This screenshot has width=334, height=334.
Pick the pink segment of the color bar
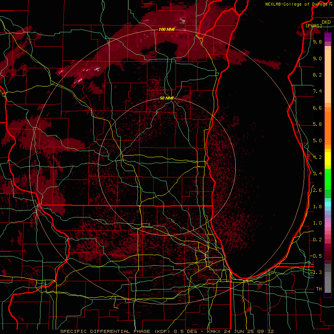[x=328, y=225]
